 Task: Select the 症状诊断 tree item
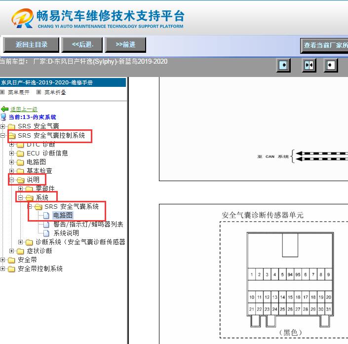(x=39, y=251)
